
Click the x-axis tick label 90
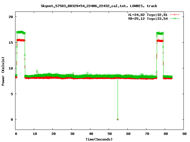point(184,134)
